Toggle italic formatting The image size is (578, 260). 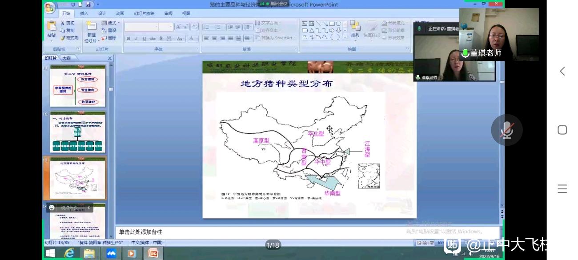point(136,39)
